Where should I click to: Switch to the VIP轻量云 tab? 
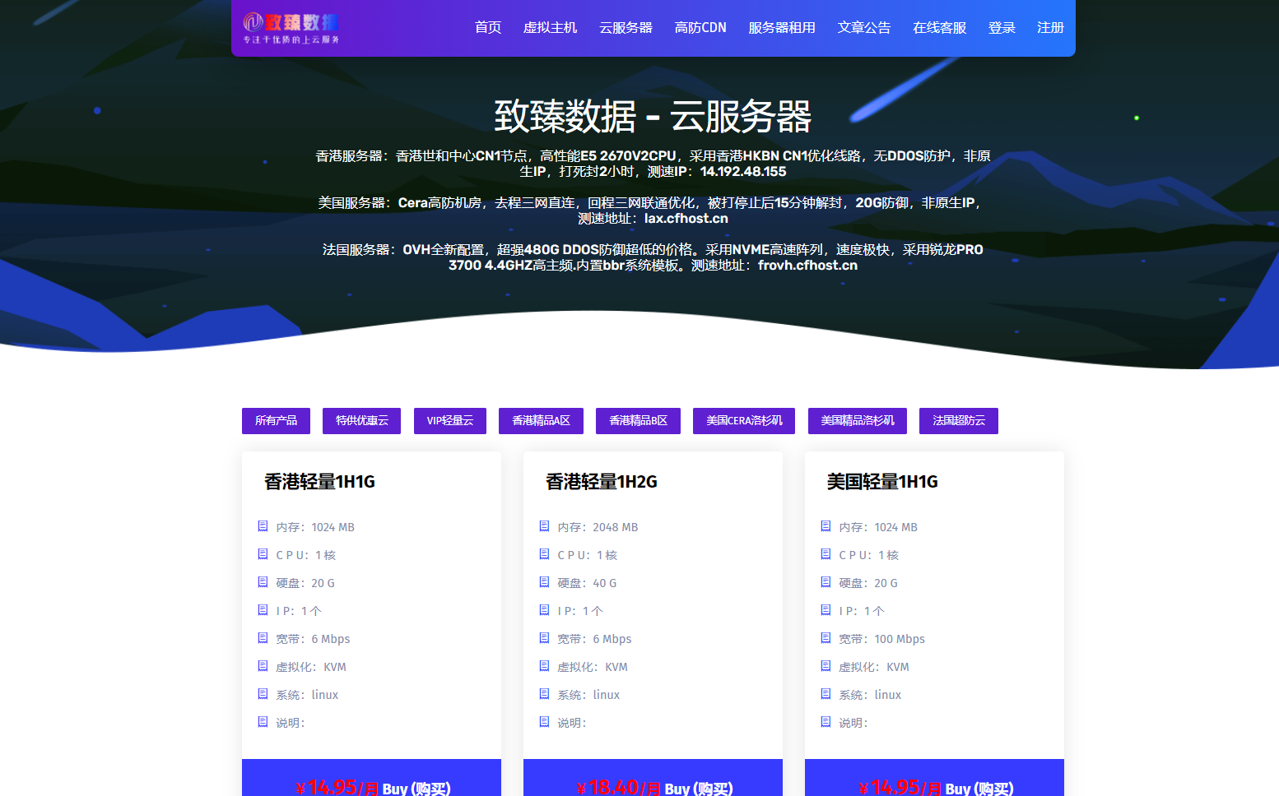pyautogui.click(x=450, y=421)
